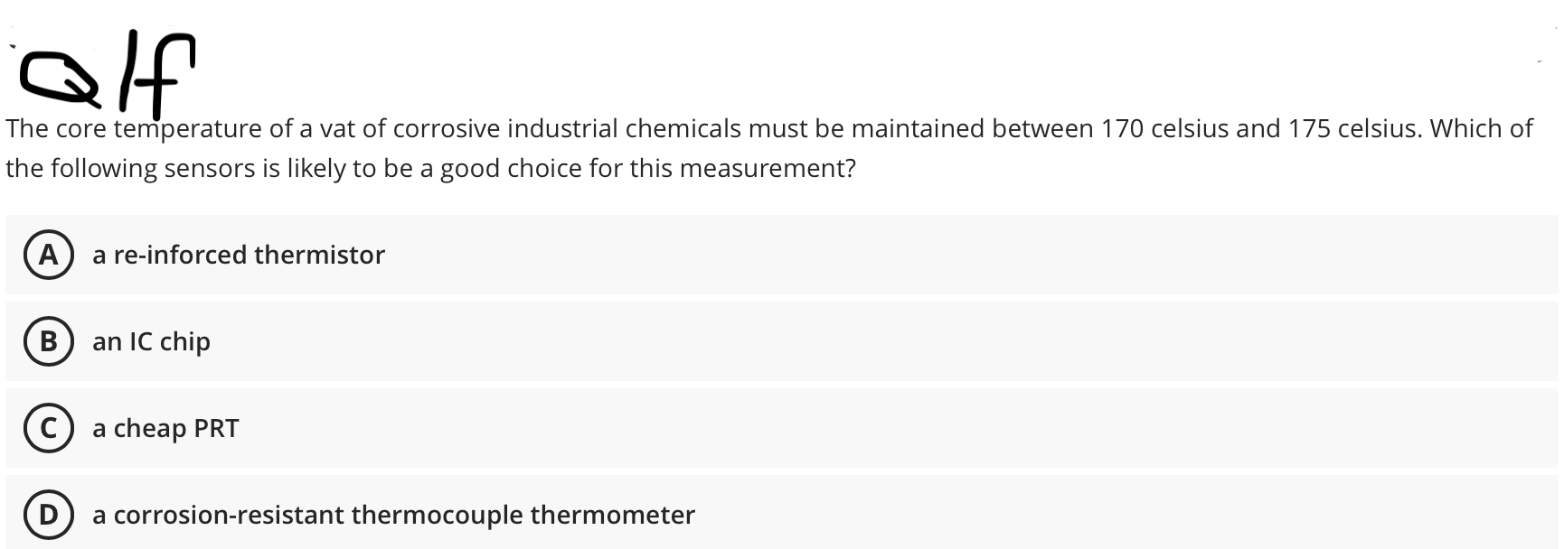The height and width of the screenshot is (549, 1564).
Task: Click the letter B inside its circle
Action: tap(50, 342)
